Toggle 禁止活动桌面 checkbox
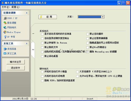The width and height of the screenshot is (131, 101). click(42, 56)
